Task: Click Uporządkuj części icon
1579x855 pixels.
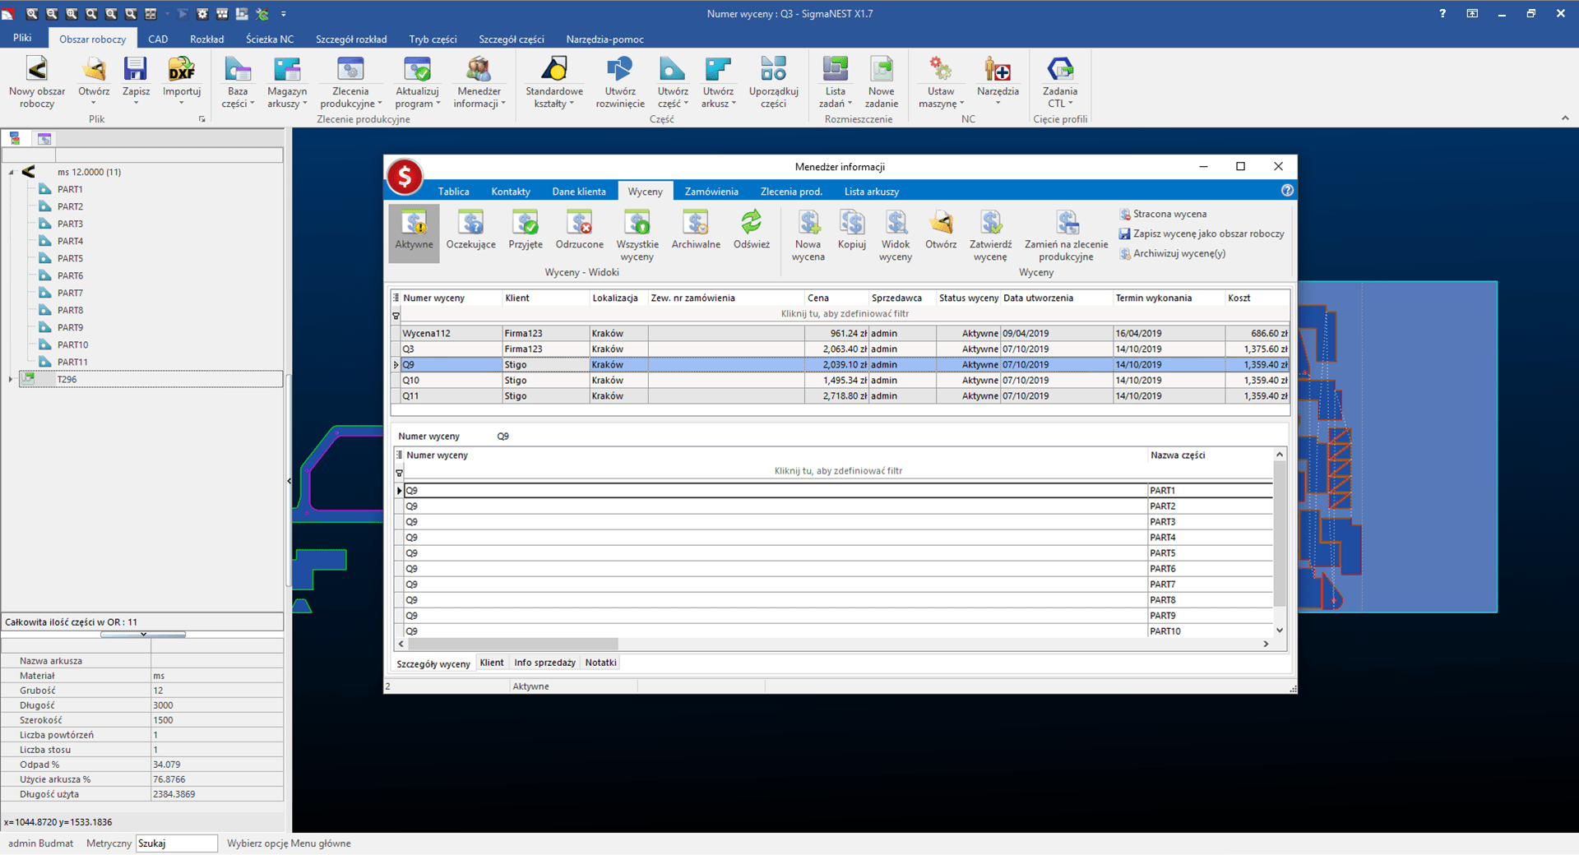Action: (x=773, y=82)
